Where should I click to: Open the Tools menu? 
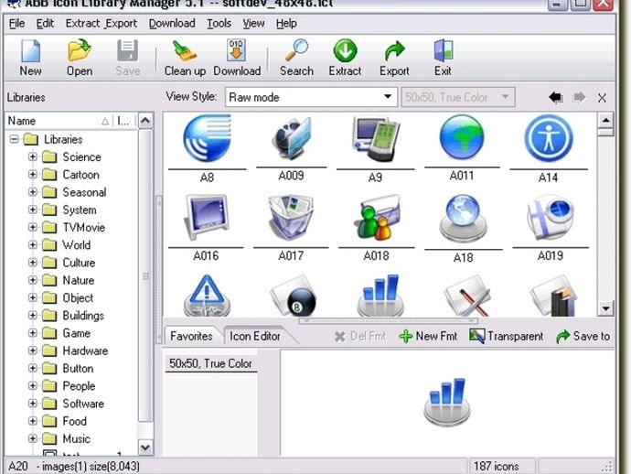coord(219,24)
